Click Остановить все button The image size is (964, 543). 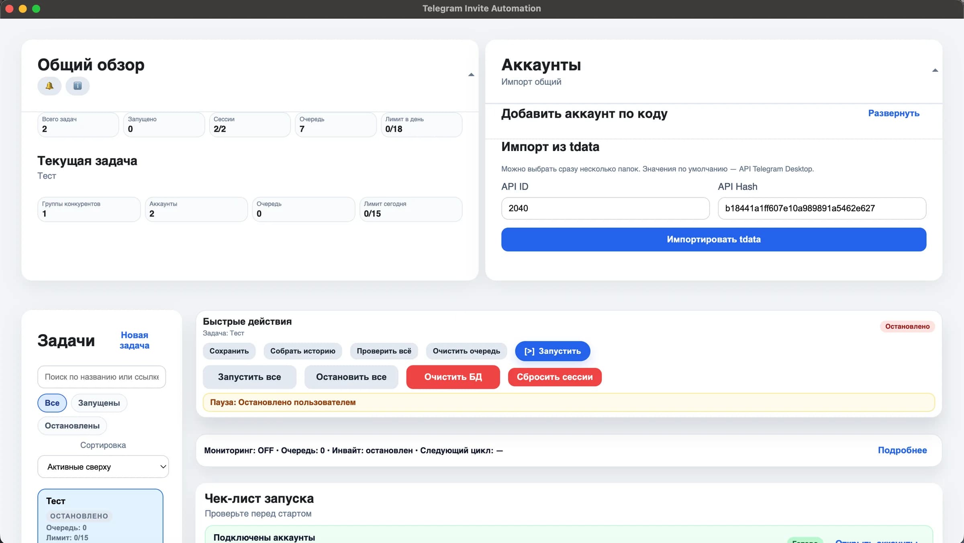tap(351, 377)
